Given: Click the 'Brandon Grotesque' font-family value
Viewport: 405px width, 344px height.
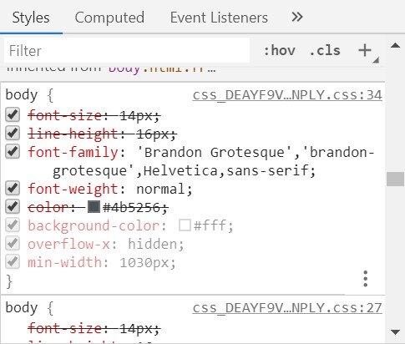Looking at the screenshot, I should coord(214,152).
